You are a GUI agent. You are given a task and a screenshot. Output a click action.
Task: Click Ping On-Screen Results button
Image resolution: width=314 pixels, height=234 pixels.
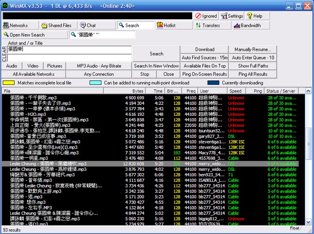pos(205,74)
